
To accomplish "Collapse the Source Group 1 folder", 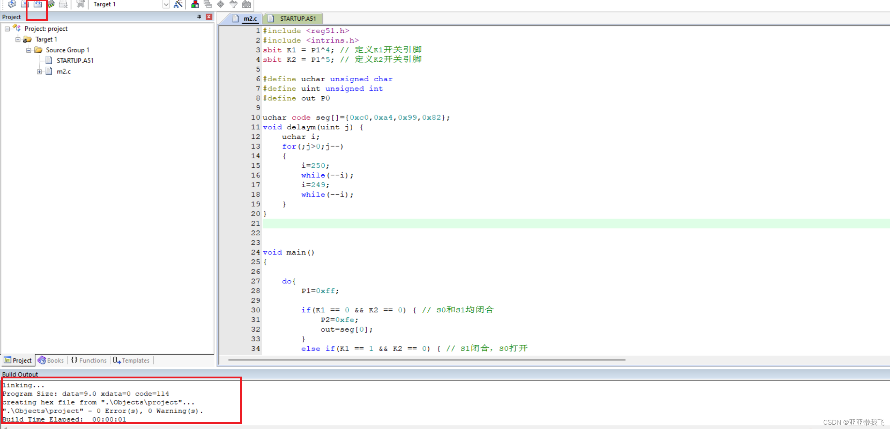I will click(29, 50).
